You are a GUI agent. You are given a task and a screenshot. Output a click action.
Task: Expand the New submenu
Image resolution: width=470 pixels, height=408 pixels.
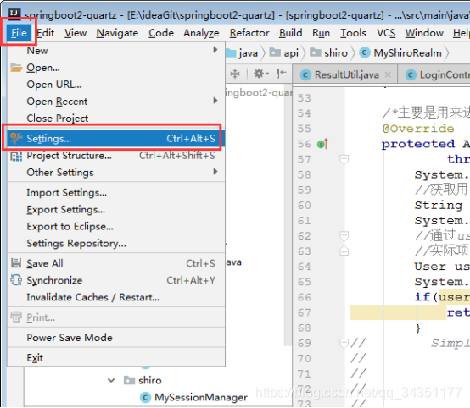(116, 51)
